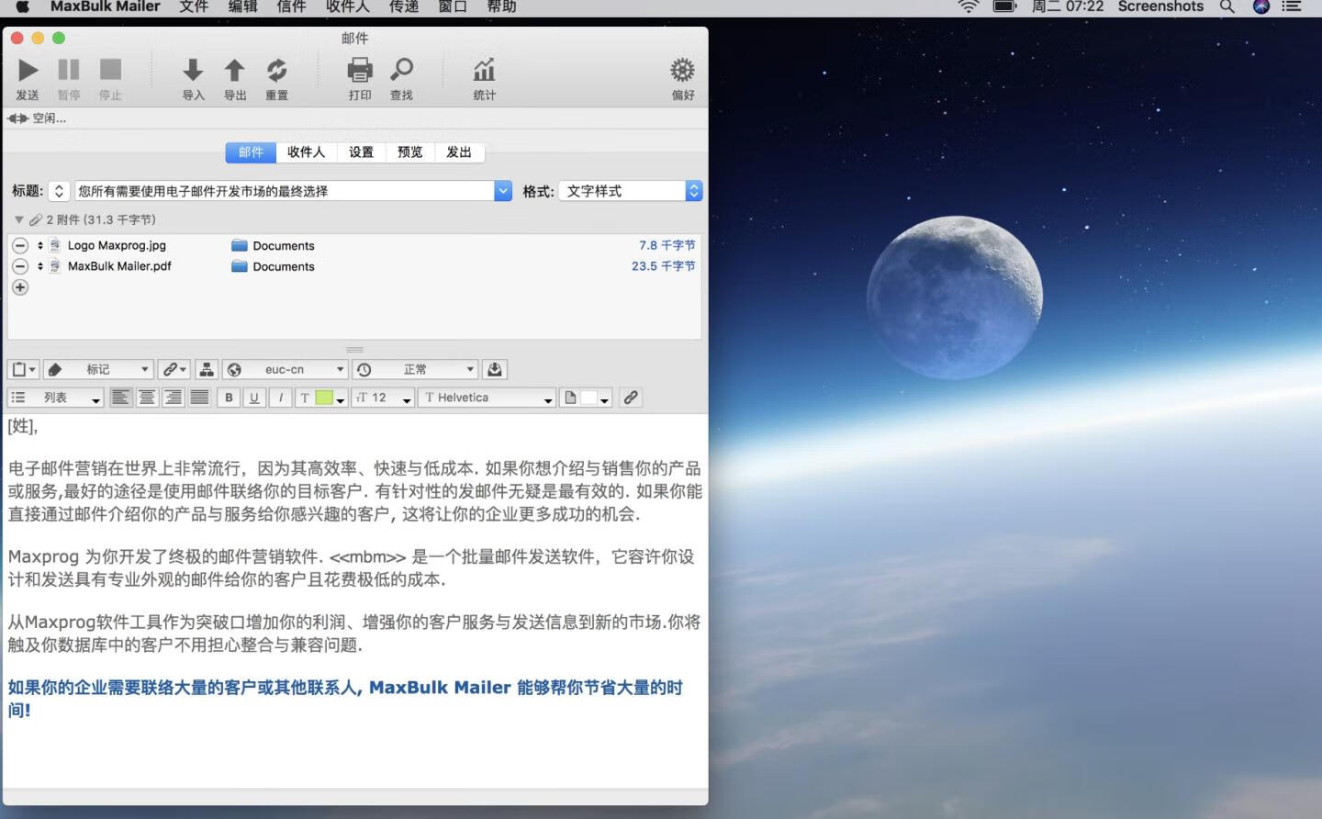Justify text alignment
This screenshot has height=819, width=1322.
tap(199, 398)
